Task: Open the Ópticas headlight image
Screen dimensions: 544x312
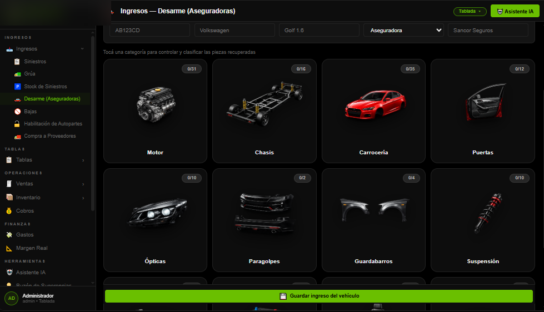Action: (x=157, y=212)
